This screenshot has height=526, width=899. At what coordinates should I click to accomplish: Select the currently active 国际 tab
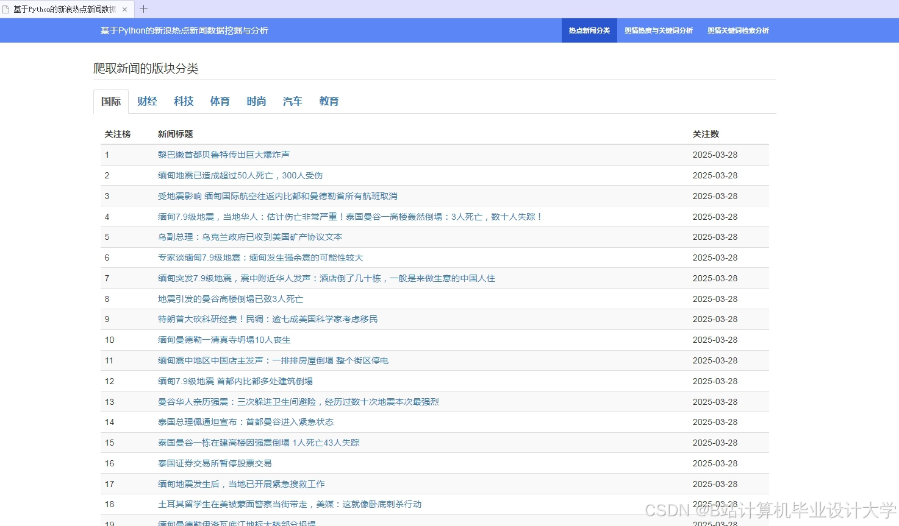pyautogui.click(x=110, y=101)
